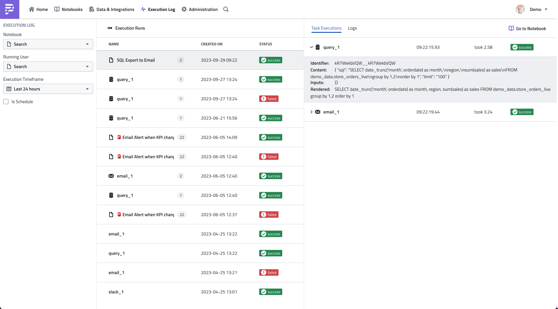Click the database icon beside query_1 task

(318, 47)
